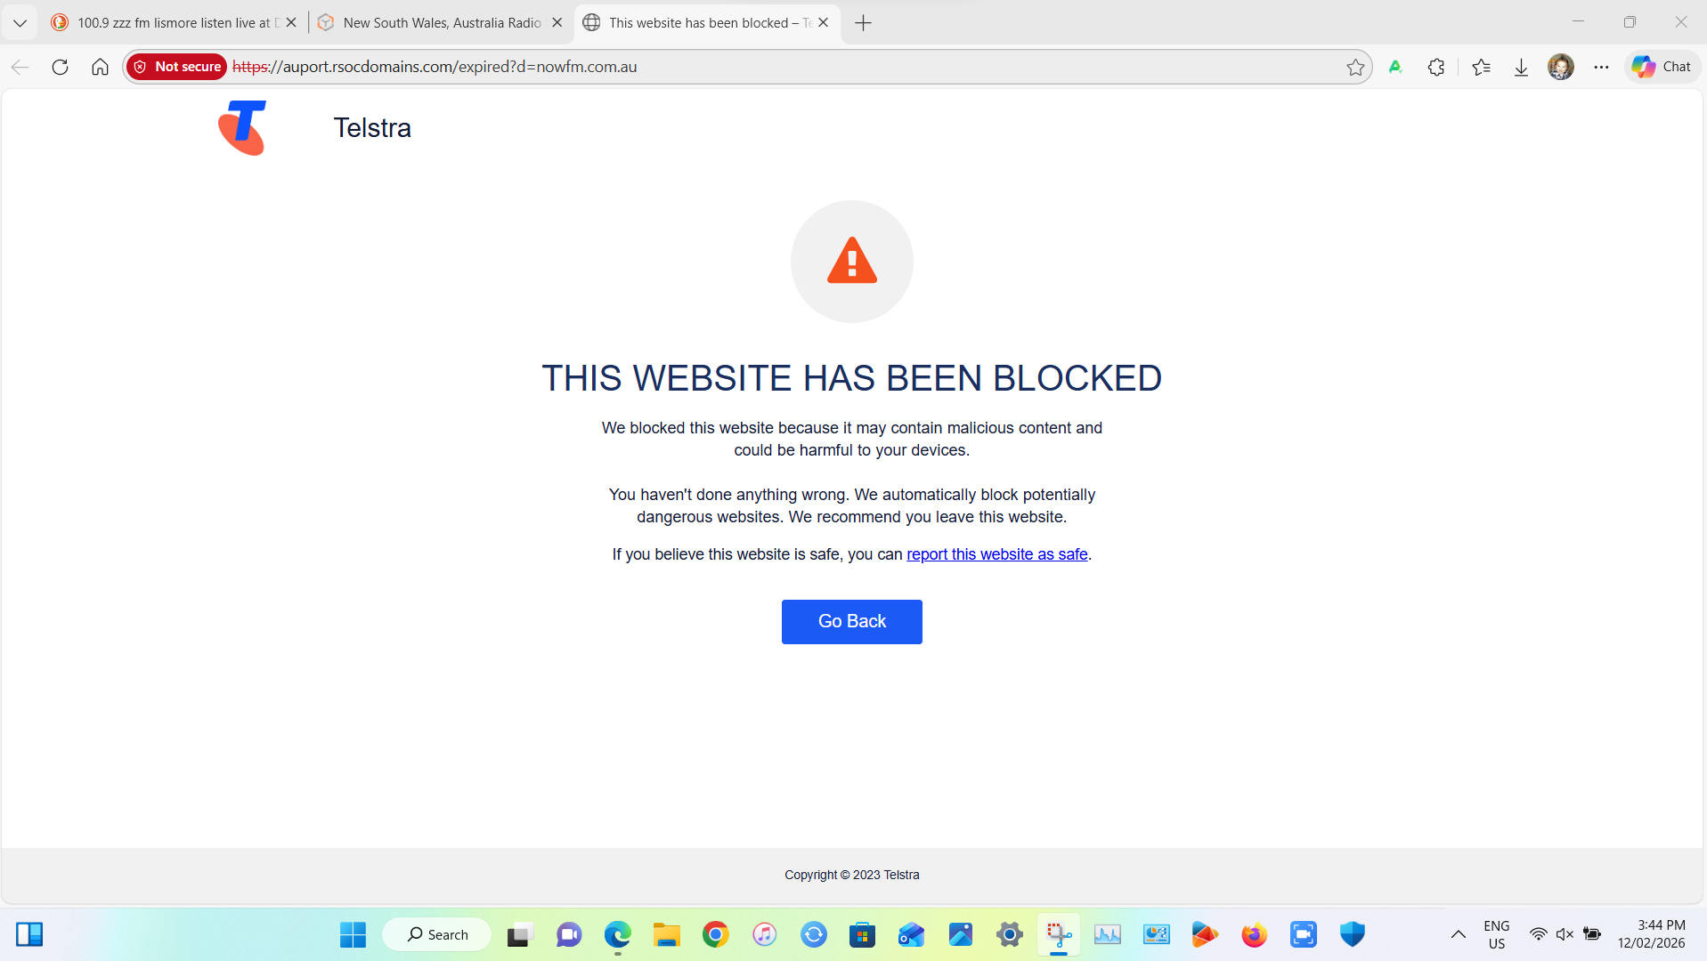Viewport: 1707px width, 961px height.
Task: Switch to New South Wales Radio tab
Action: [x=441, y=22]
